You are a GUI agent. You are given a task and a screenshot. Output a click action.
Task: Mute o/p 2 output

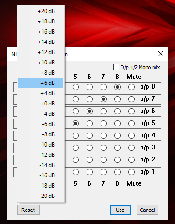tap(131, 160)
